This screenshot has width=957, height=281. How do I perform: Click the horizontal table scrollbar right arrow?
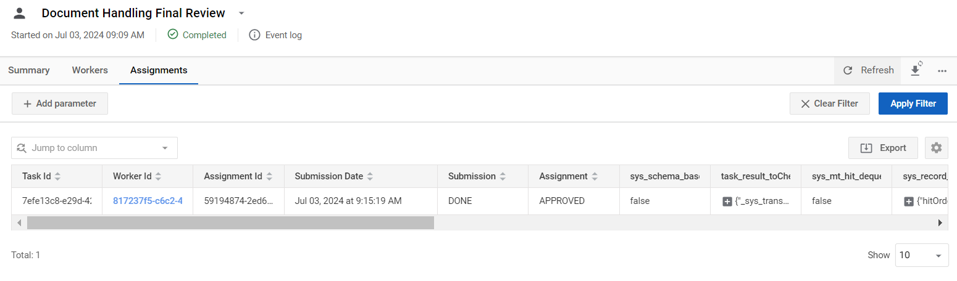point(940,222)
